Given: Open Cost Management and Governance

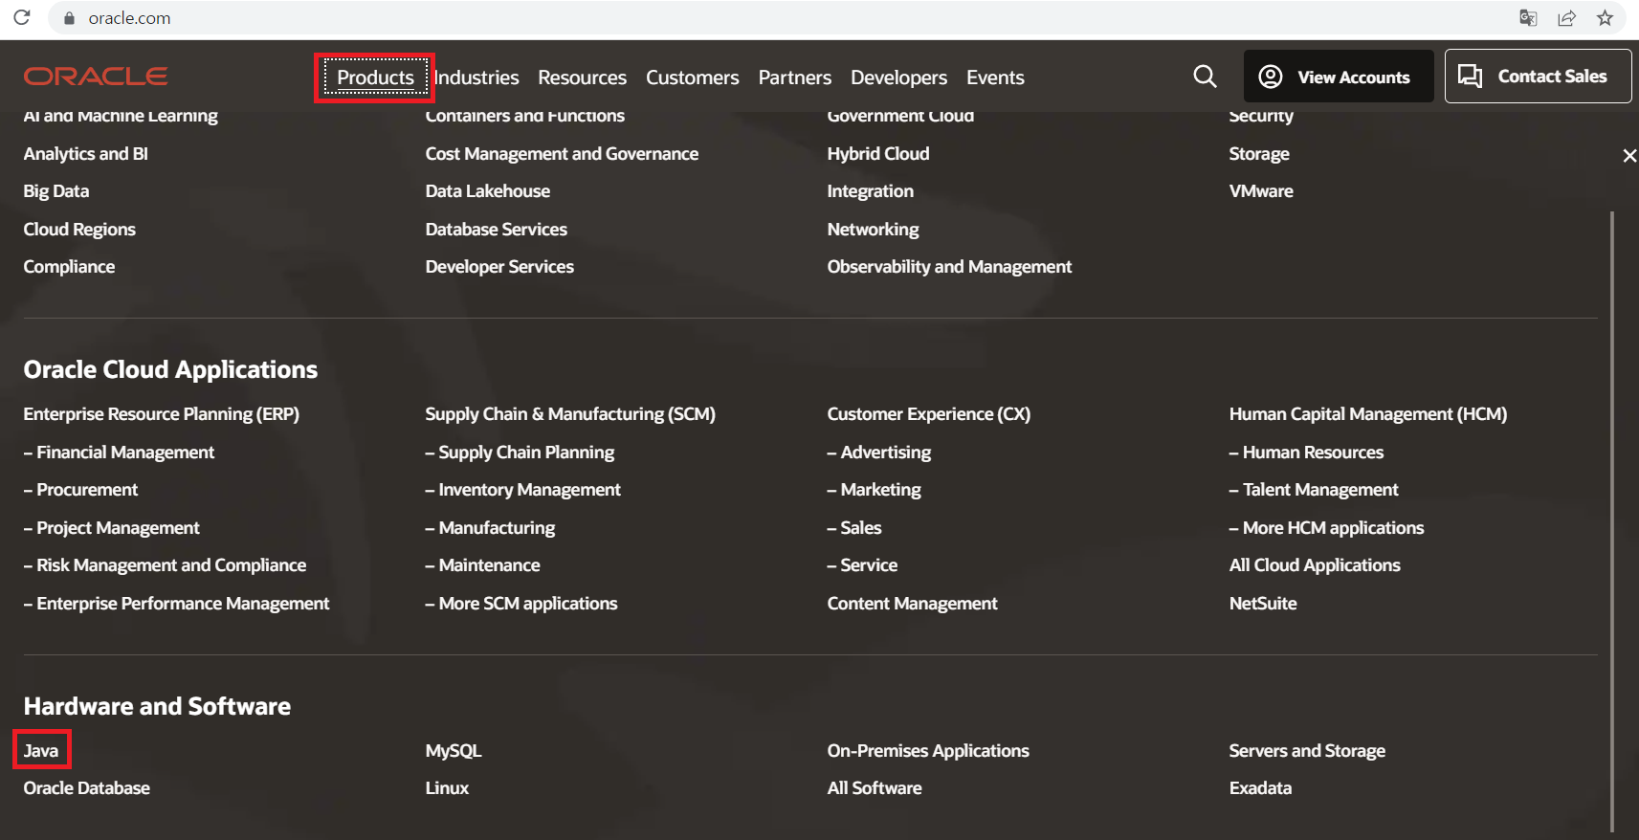Looking at the screenshot, I should [x=562, y=154].
